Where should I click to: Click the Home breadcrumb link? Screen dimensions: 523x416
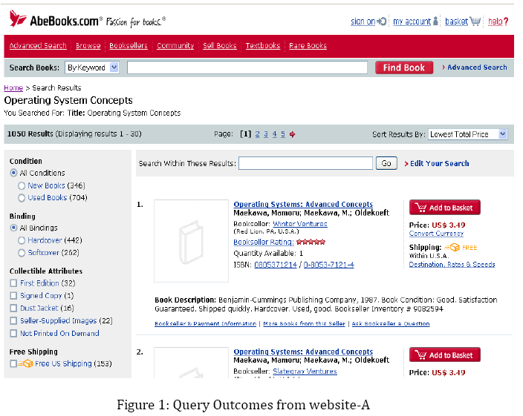pos(13,88)
